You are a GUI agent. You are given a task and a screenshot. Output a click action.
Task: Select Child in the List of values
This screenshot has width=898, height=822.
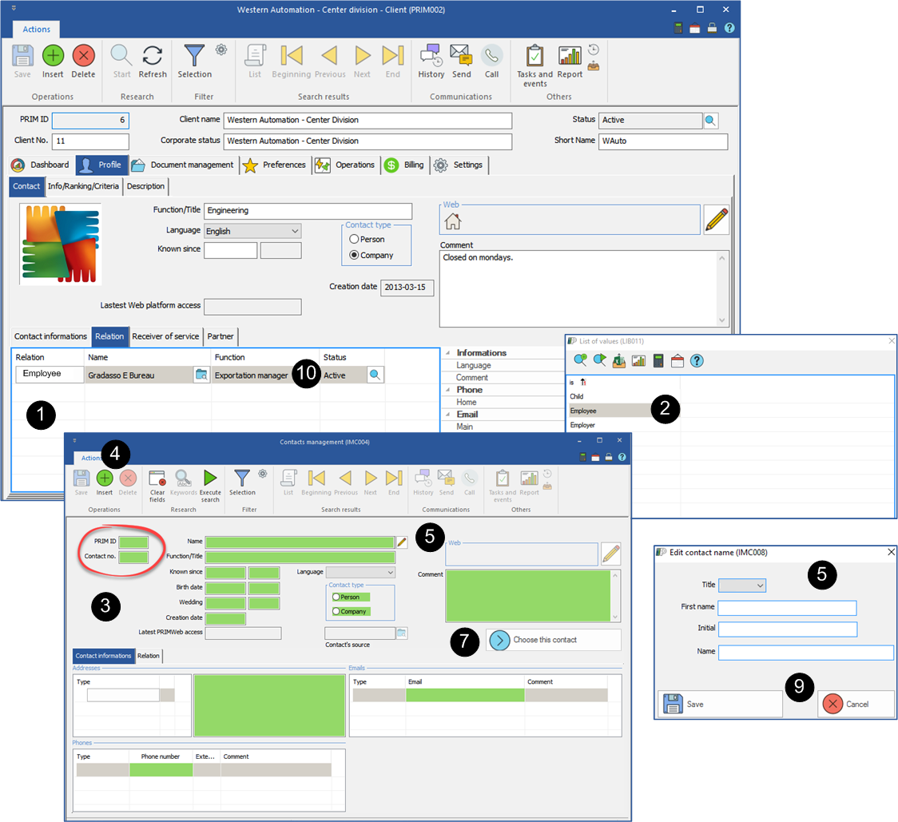coord(576,396)
